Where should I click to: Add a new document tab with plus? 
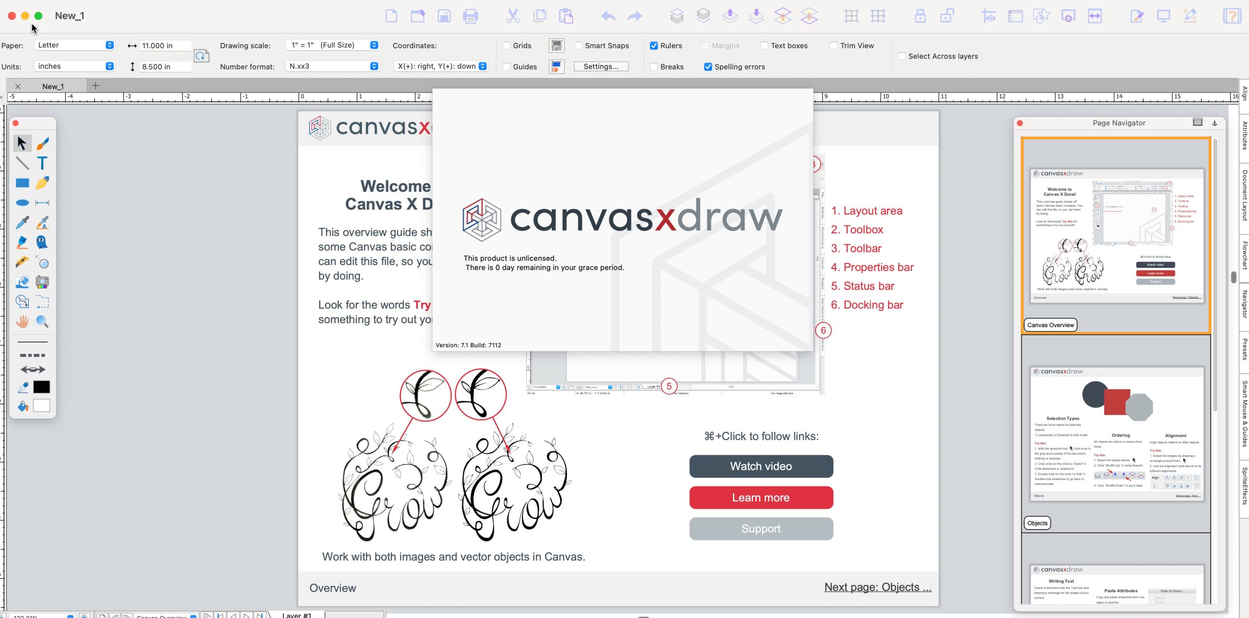tap(96, 86)
